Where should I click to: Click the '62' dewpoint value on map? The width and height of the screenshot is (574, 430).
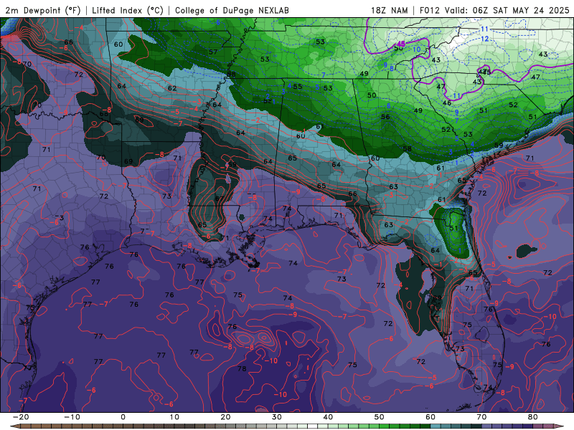(x=172, y=88)
